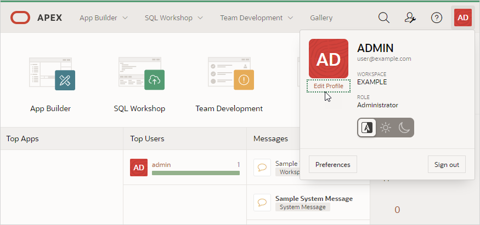Image resolution: width=480 pixels, height=225 pixels.
Task: Click the Top Apps heading
Action: click(22, 139)
